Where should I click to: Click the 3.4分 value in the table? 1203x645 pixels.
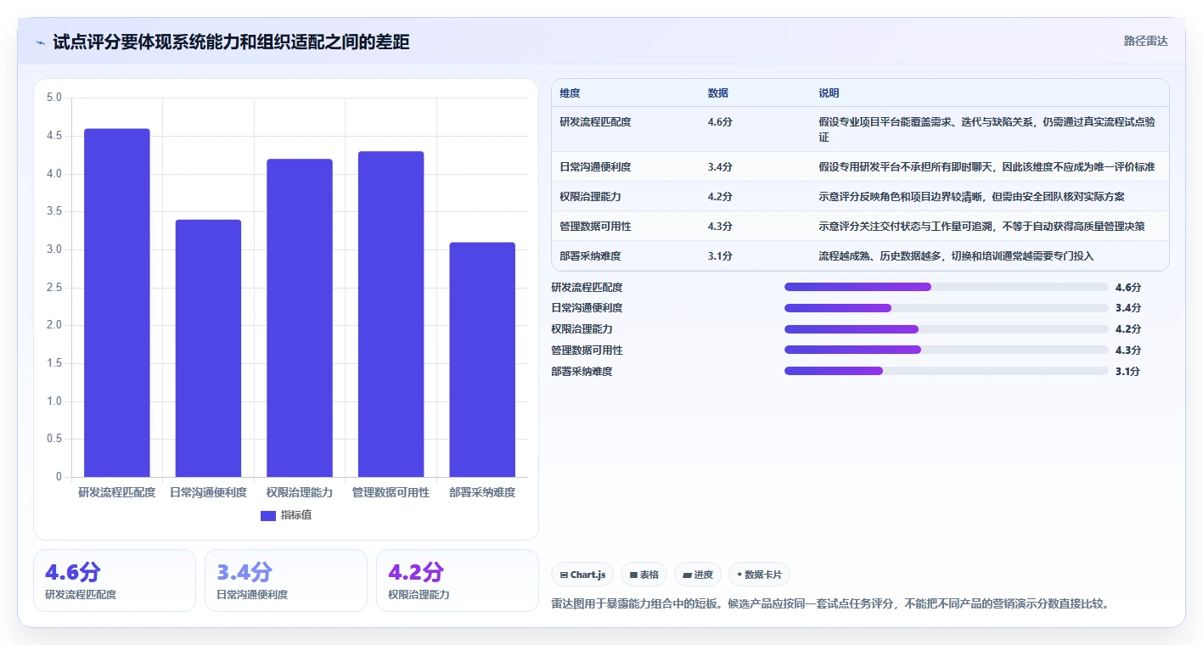point(720,167)
